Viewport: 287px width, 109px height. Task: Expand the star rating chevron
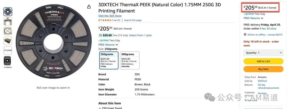tap(115, 20)
